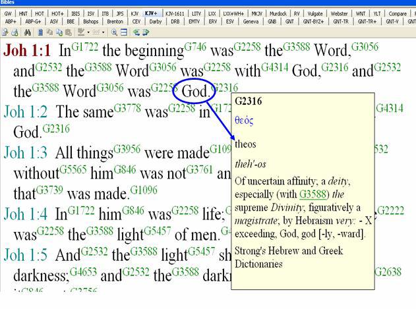
Task: Click the copy verses icon with green plus
Action: (x=59, y=32)
